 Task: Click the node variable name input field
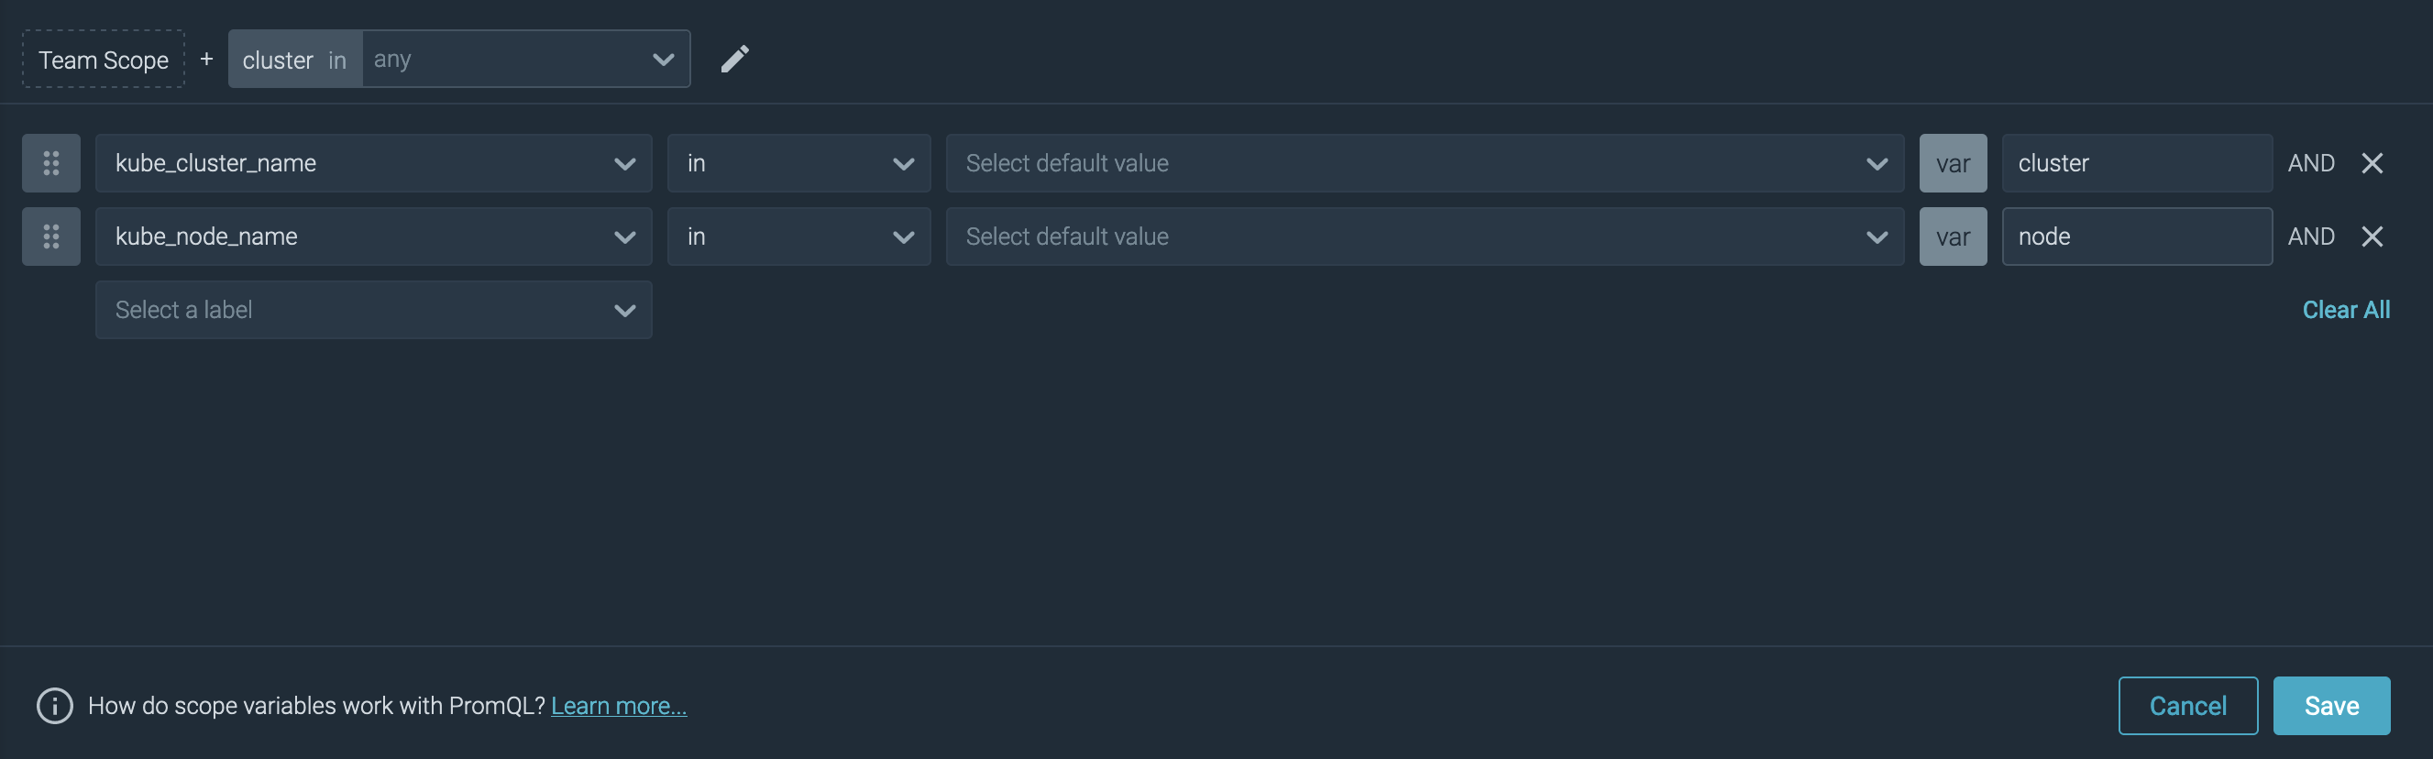(2136, 236)
